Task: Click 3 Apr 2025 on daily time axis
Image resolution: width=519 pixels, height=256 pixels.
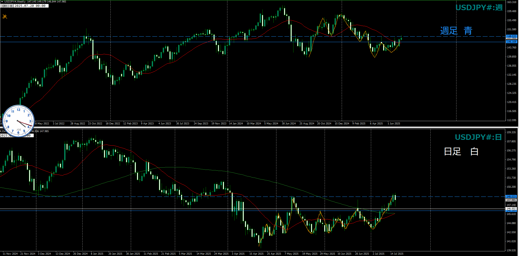Action: click(238, 254)
